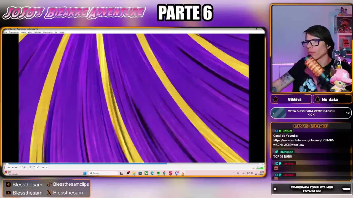Open the Video menu in VLC
Screen dimensions: 353x198
[x=30, y=32]
